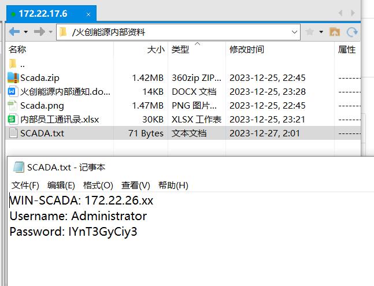The image size is (374, 286).
Task: Open the 文件(F) menu in Notepad
Action: 25,185
